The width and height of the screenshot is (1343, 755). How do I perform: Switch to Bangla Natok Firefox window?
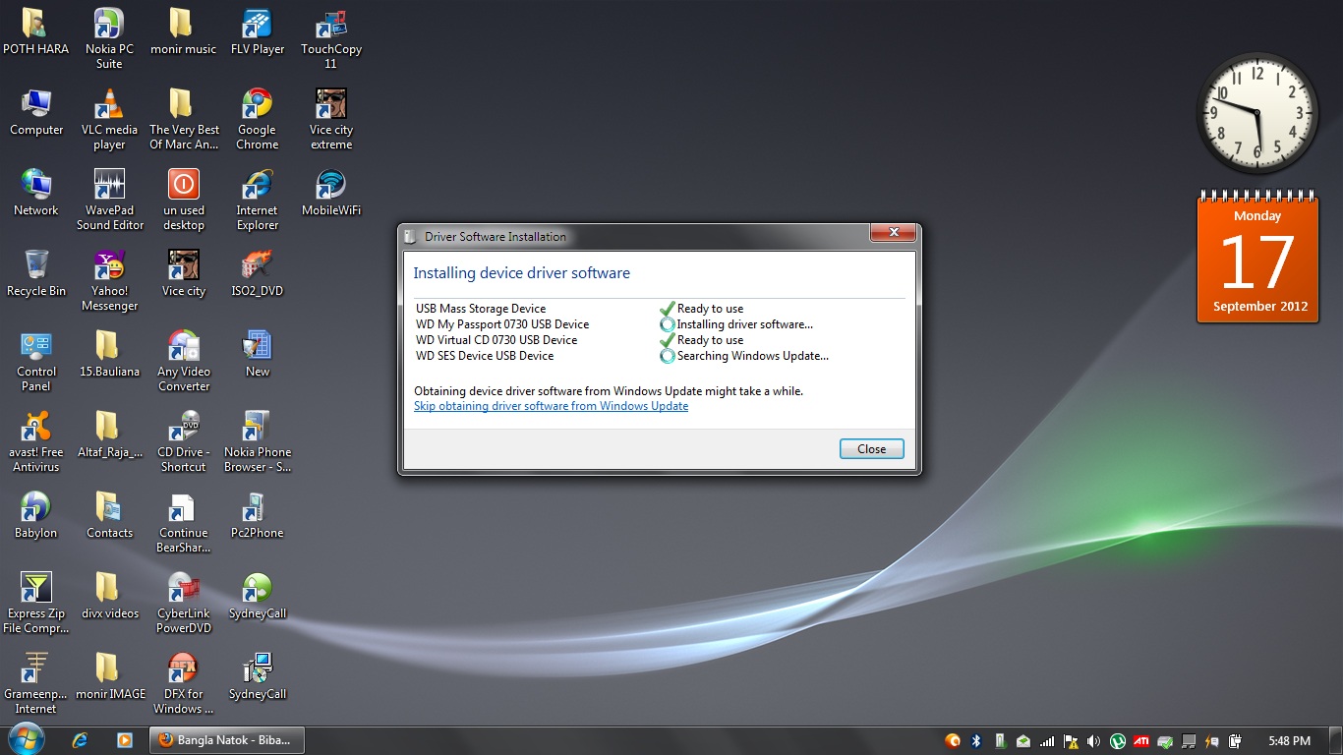tap(226, 740)
